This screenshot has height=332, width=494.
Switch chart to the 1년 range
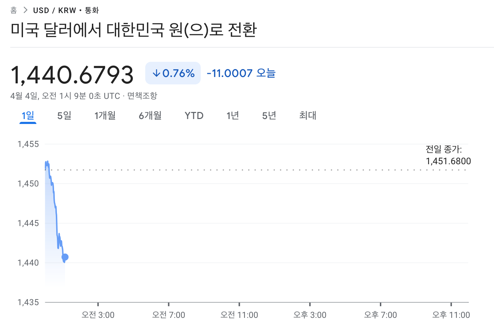coord(233,115)
